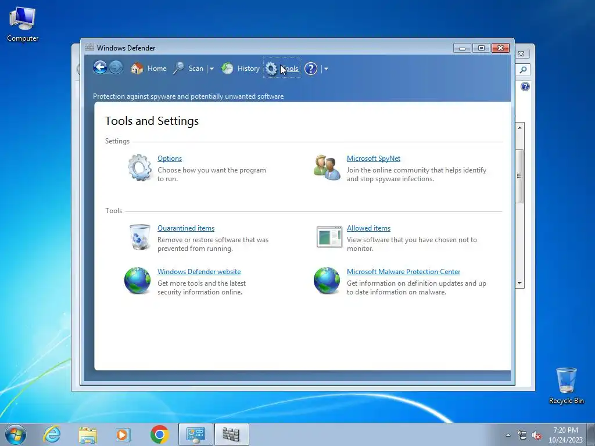The image size is (595, 446).
Task: Click the taskbar clock and date
Action: [565, 434]
